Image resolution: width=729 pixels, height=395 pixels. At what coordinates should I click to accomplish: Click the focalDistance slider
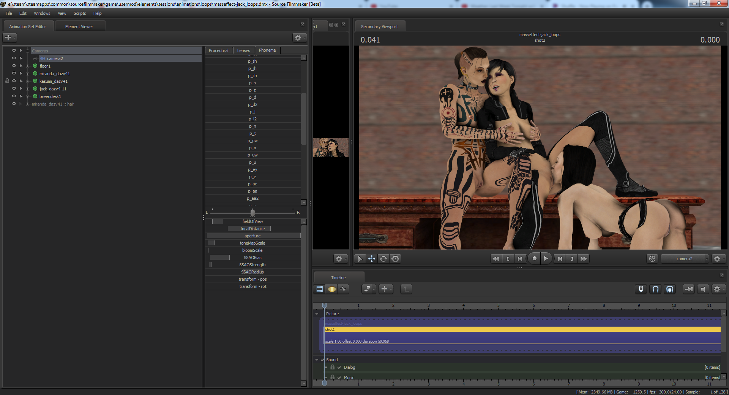point(253,229)
